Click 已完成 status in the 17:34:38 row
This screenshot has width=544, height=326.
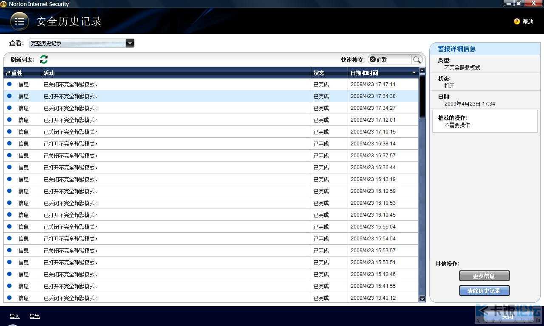tap(321, 96)
